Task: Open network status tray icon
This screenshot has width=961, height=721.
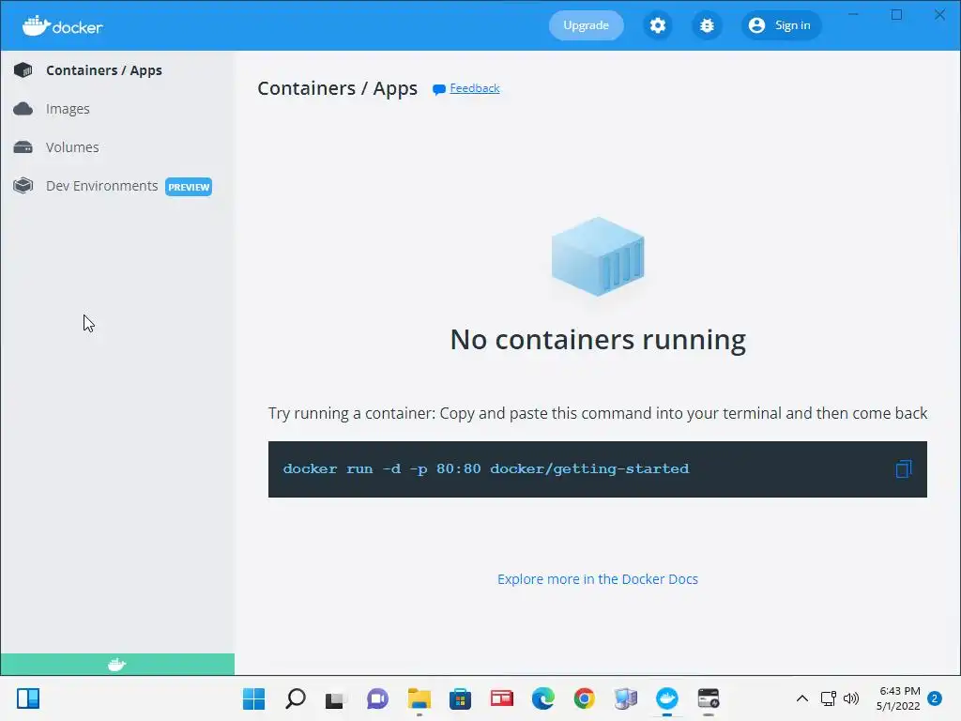Action: click(829, 698)
